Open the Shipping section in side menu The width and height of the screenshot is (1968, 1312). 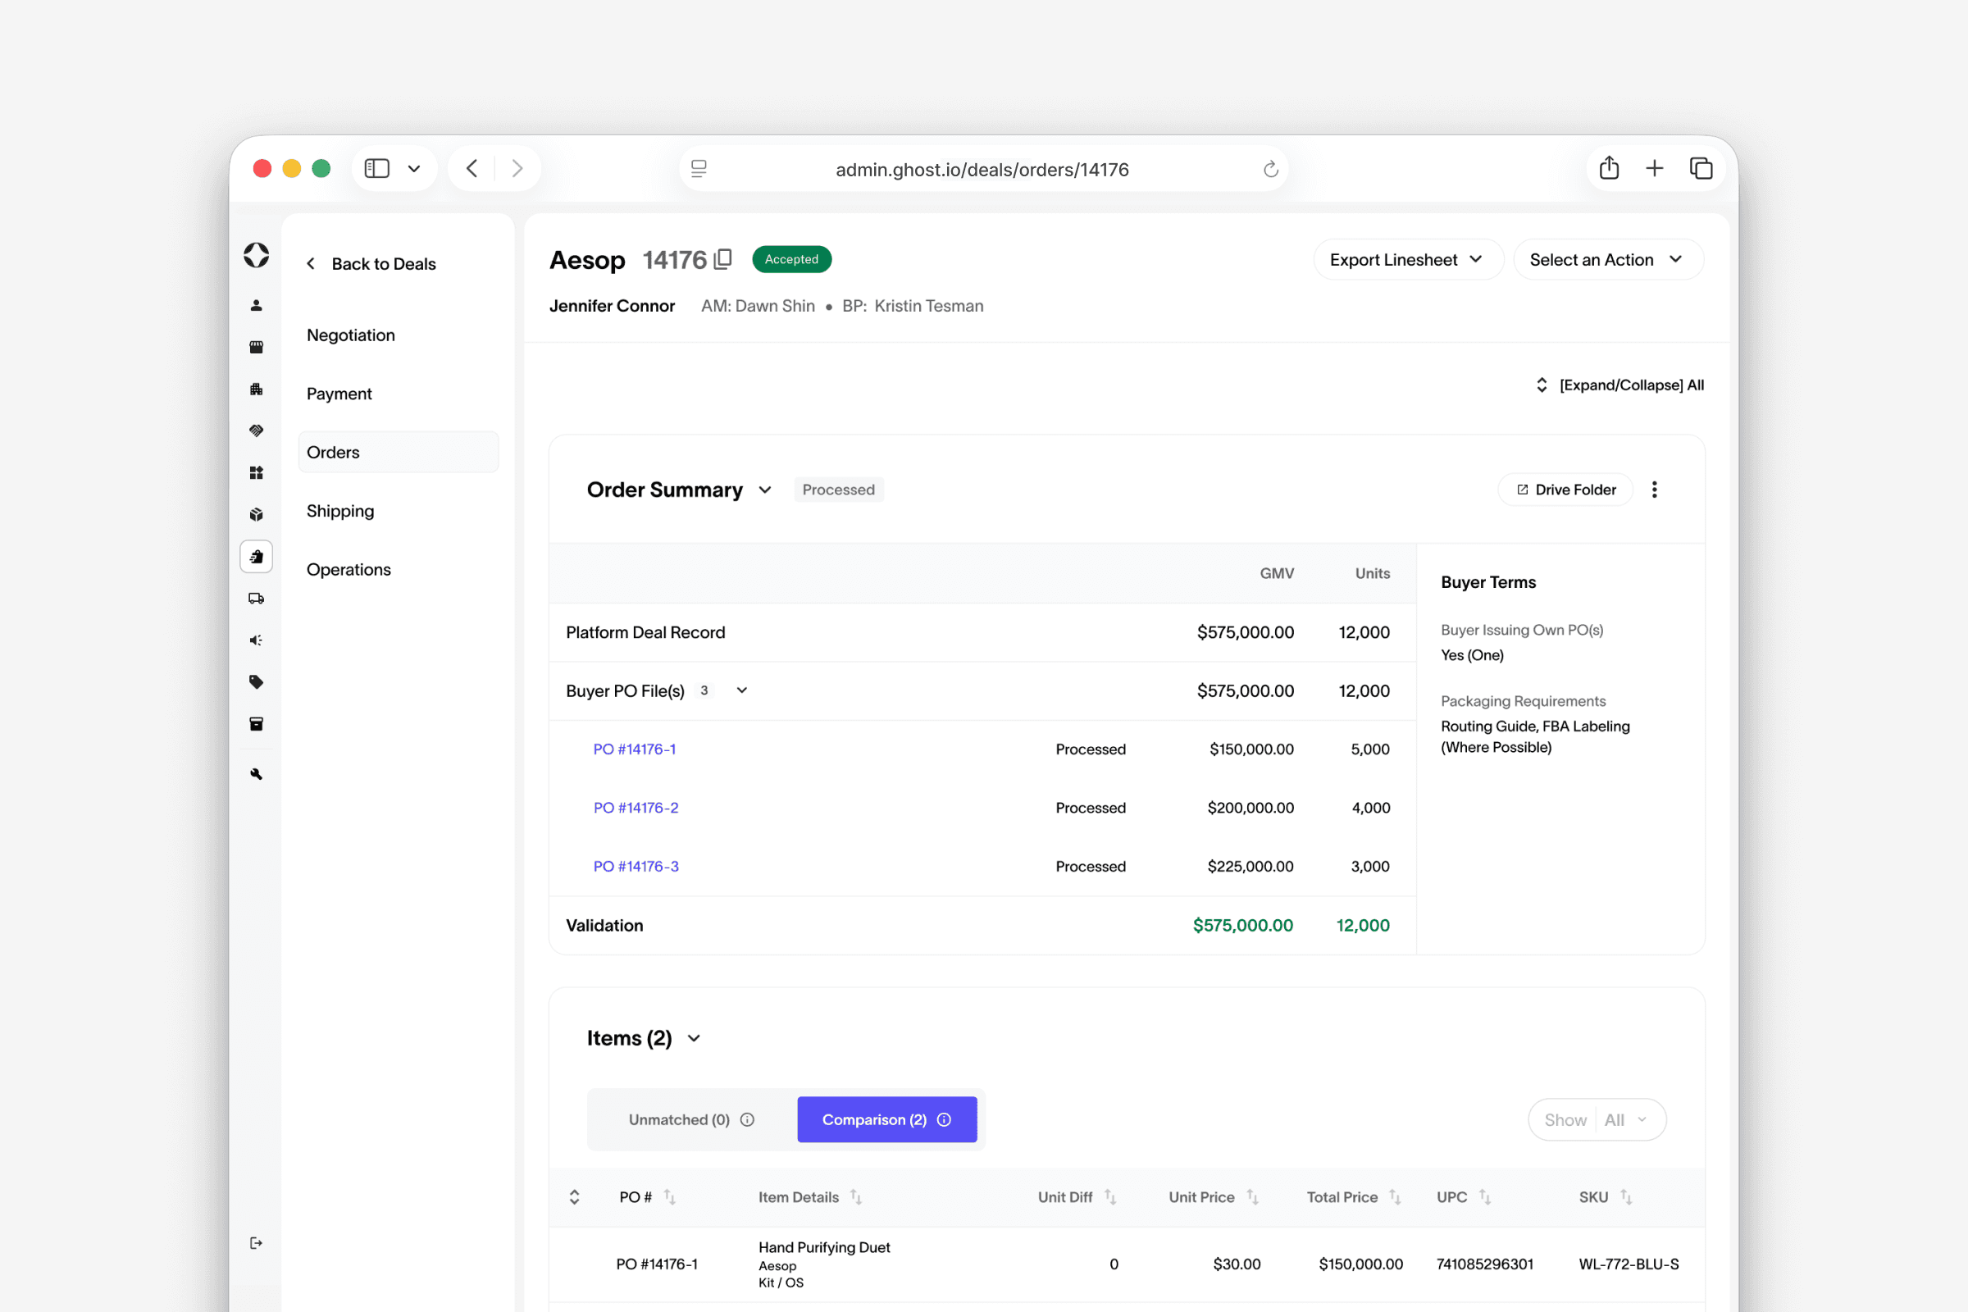[339, 510]
